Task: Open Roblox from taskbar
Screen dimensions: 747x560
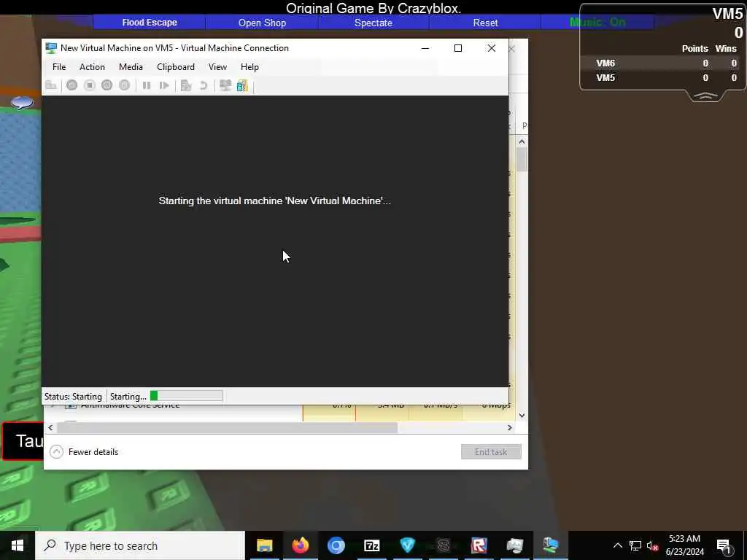Action: [479, 545]
